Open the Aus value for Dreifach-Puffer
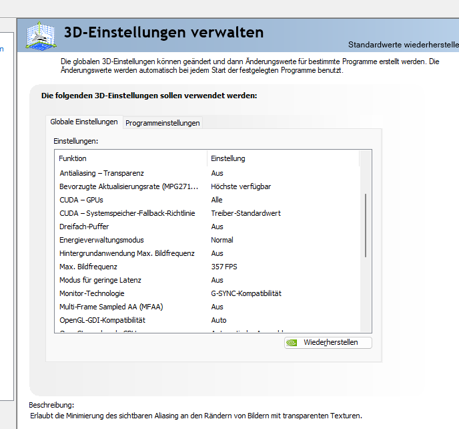This screenshot has width=459, height=429. point(217,227)
